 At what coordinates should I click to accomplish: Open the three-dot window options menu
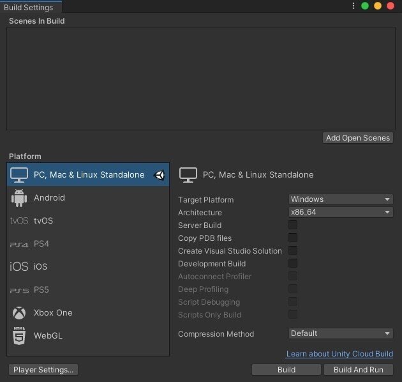[354, 6]
